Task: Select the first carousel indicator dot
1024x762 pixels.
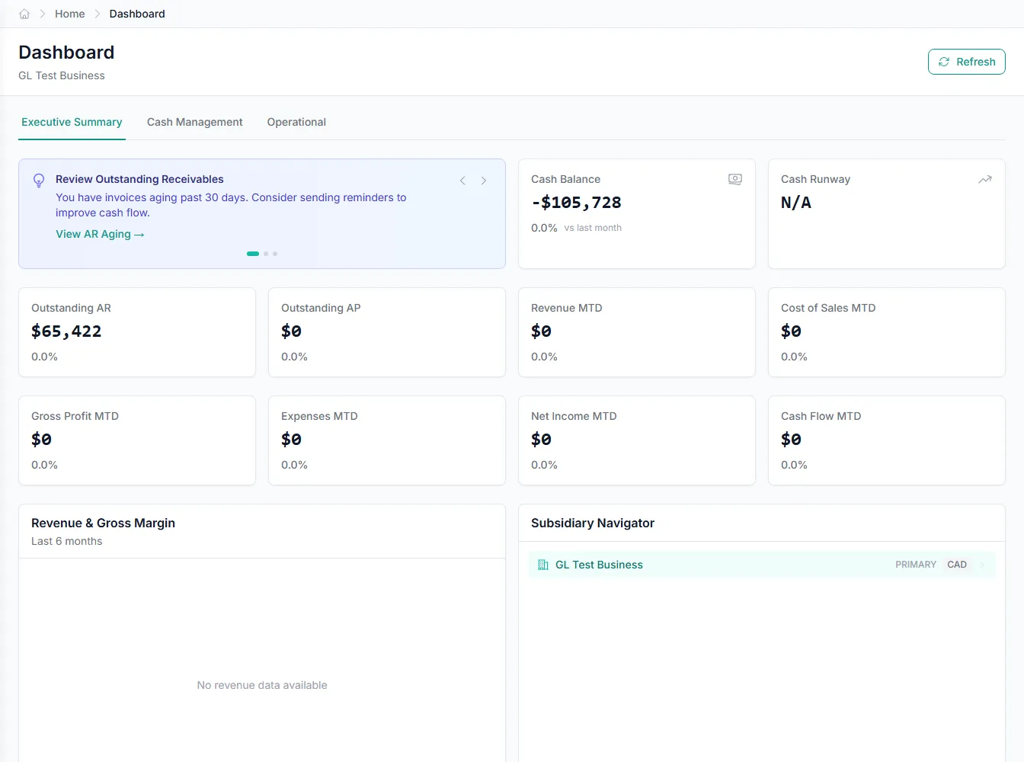Action: [253, 254]
